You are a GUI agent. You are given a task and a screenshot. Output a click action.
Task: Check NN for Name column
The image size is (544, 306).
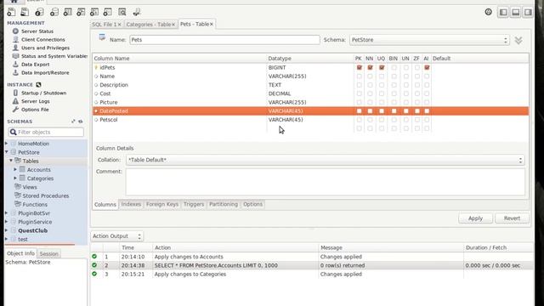(x=370, y=76)
